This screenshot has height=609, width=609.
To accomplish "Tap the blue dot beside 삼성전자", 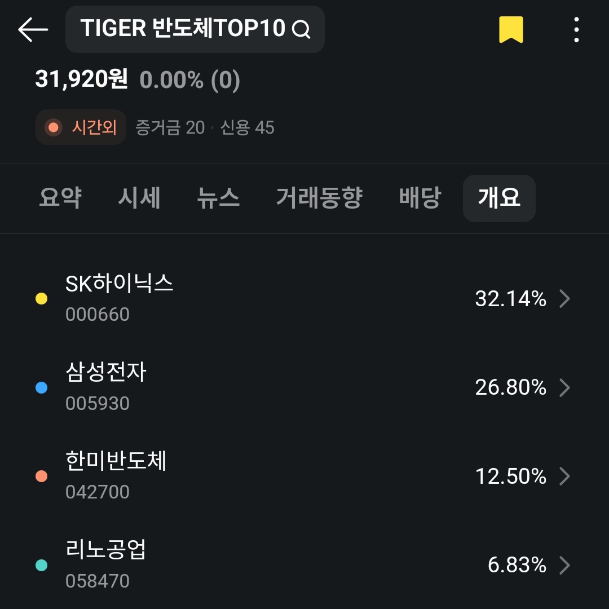I will (x=41, y=388).
